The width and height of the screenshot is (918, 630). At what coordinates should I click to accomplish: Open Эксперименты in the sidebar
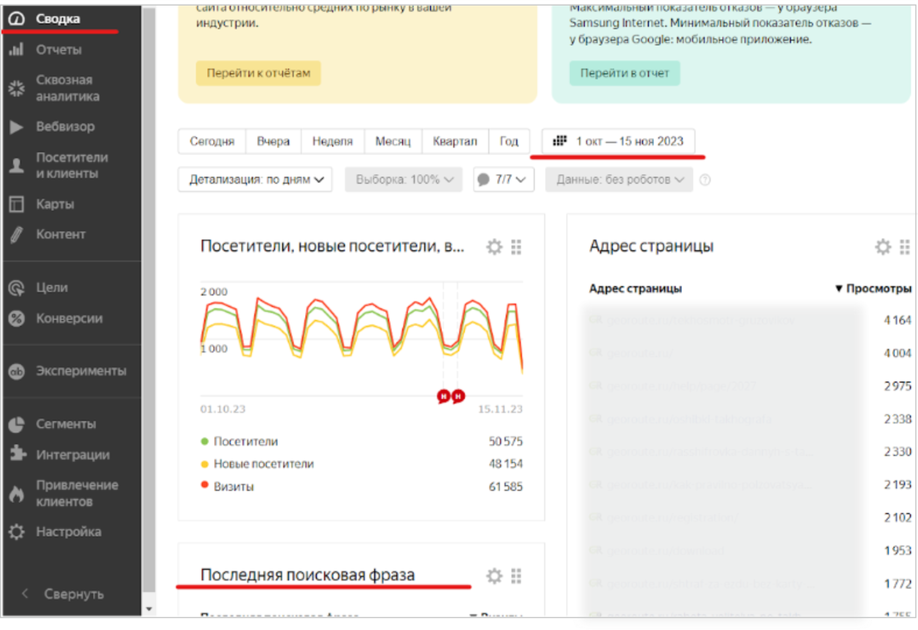(79, 371)
